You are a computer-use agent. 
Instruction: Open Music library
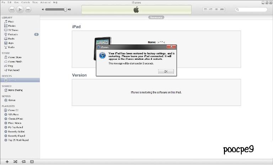coord(11,22)
